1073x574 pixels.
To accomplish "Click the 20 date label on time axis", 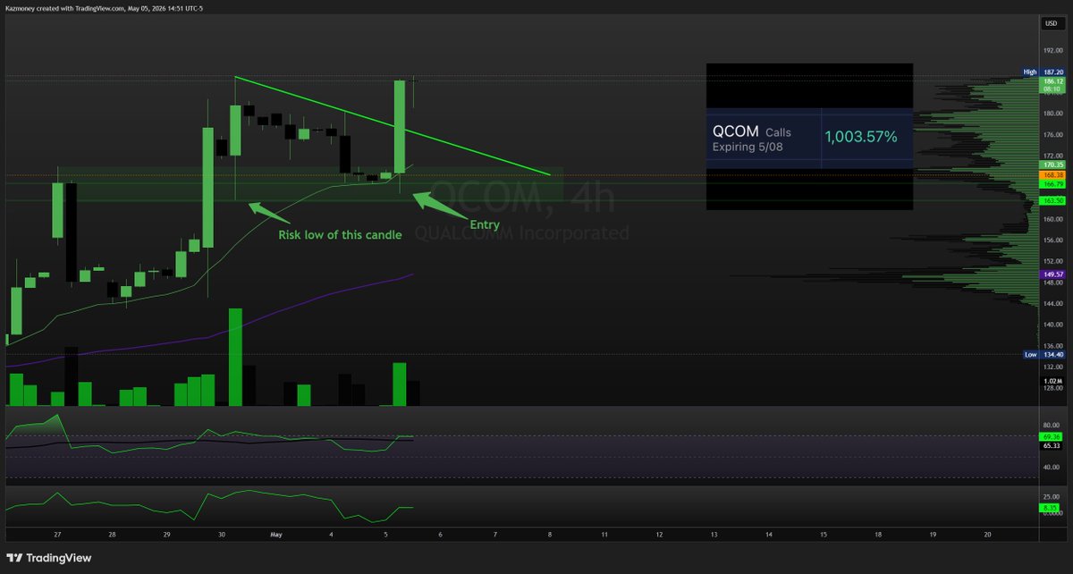I will coord(986,534).
